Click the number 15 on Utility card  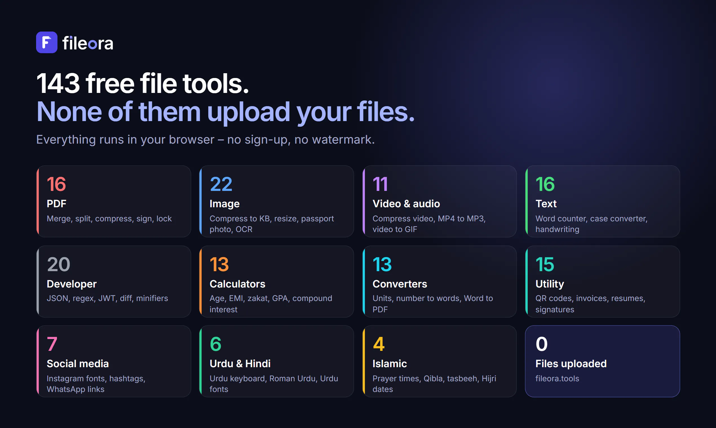(545, 264)
